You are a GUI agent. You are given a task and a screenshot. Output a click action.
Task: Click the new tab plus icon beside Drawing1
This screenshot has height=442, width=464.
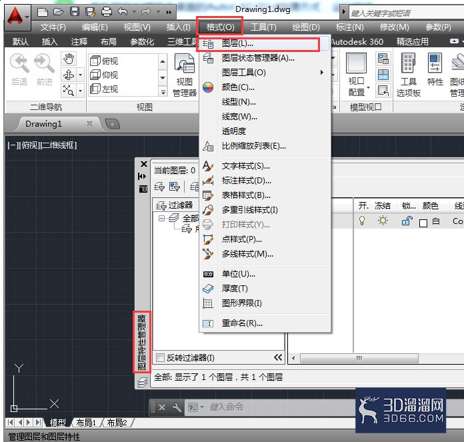(x=113, y=124)
